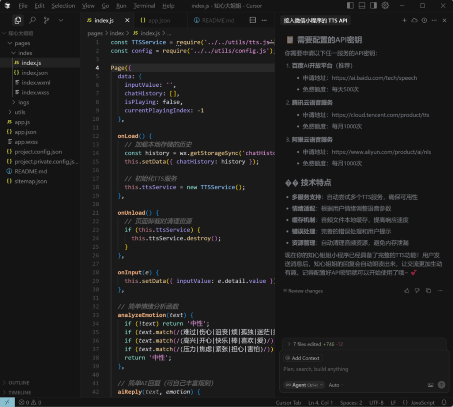Viewport: 453px width, 407px height.
Task: Give thumbs down to the response
Action: (417, 290)
